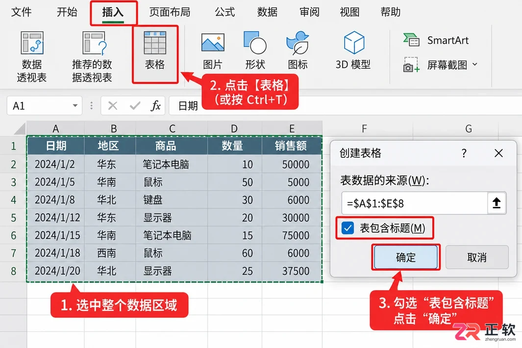Click the 表格 table icon
Screen dimensions: 522x348
[x=155, y=43]
